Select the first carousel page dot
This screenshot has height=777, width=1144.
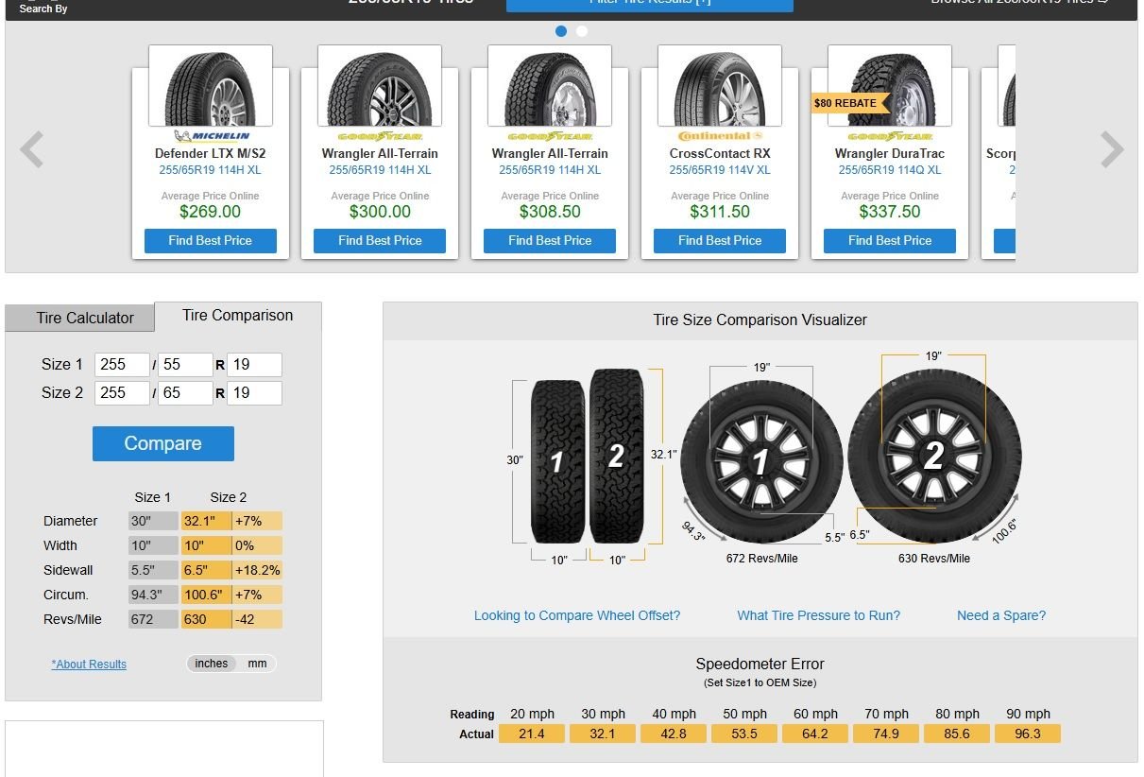click(561, 31)
